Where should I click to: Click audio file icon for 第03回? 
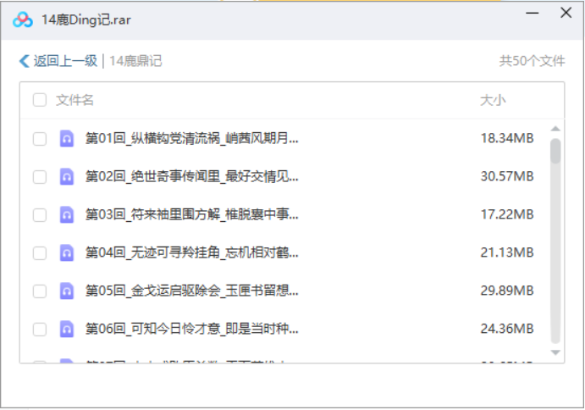(x=67, y=215)
